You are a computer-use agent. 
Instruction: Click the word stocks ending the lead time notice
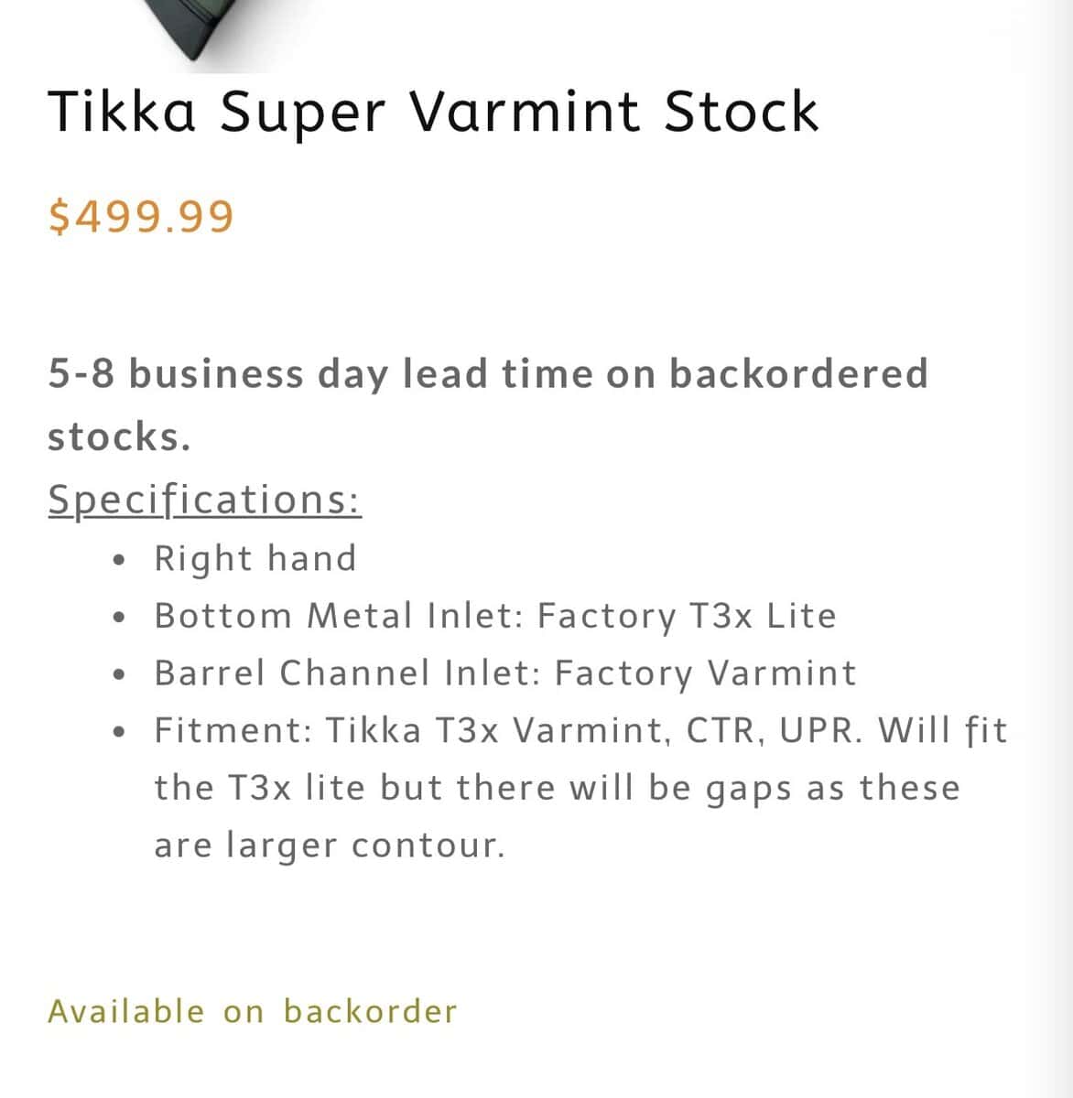[x=119, y=437]
